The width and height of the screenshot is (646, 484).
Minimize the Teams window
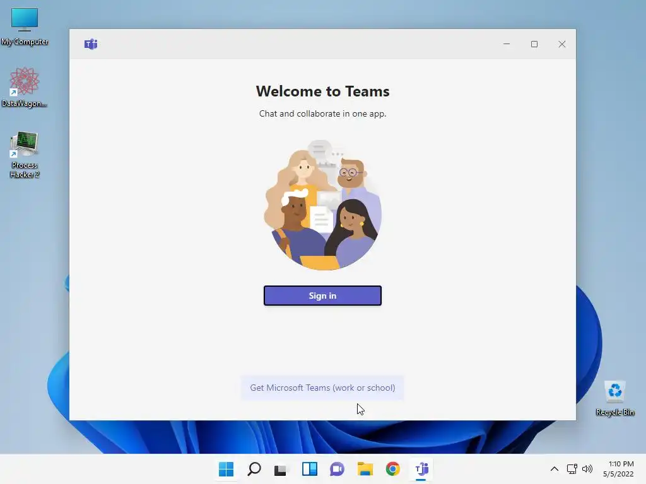[507, 44]
